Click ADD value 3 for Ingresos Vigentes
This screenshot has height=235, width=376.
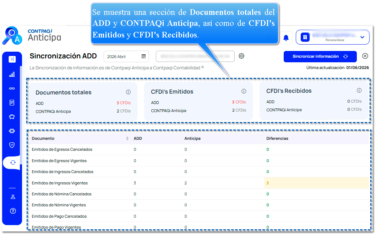click(135, 183)
